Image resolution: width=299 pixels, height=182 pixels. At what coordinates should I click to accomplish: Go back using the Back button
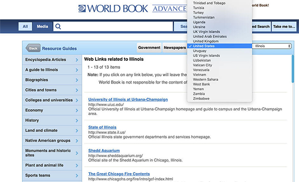33,48
